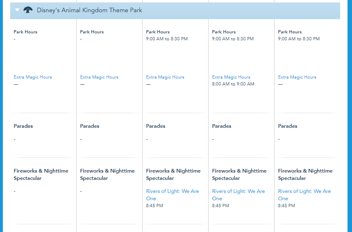Click the Parades dash link in fourth column
Viewport: 352px width, 232px height.
[213, 139]
